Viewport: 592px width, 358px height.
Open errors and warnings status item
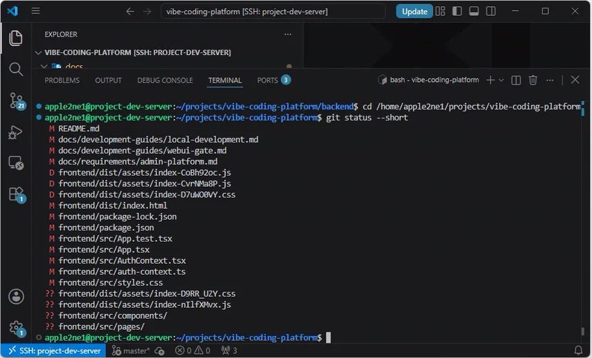pos(193,351)
